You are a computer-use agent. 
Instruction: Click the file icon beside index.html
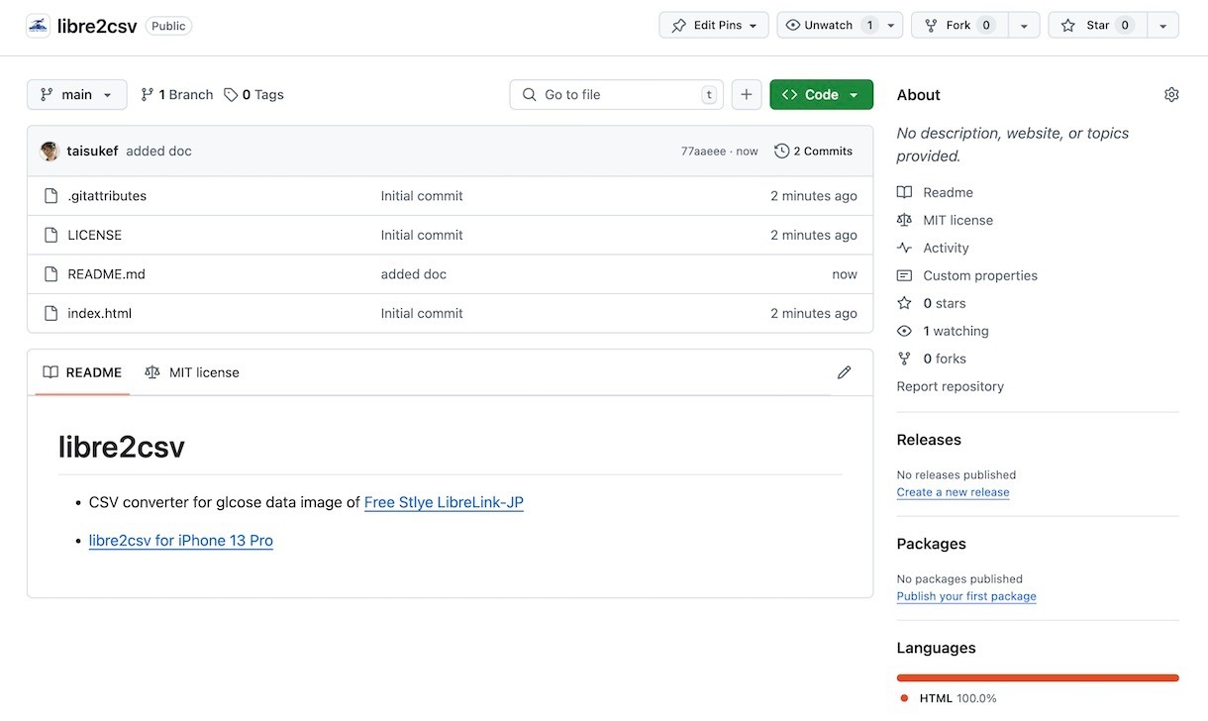(x=50, y=314)
